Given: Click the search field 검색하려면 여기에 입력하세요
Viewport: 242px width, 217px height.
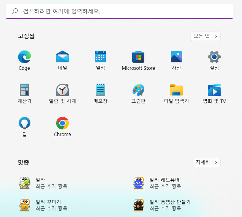Looking at the screenshot, I should 119,11.
